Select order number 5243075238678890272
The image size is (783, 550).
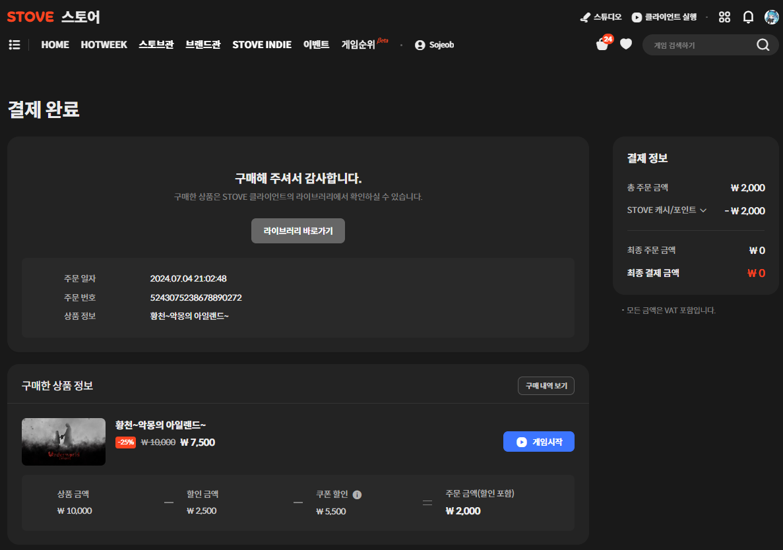[196, 297]
